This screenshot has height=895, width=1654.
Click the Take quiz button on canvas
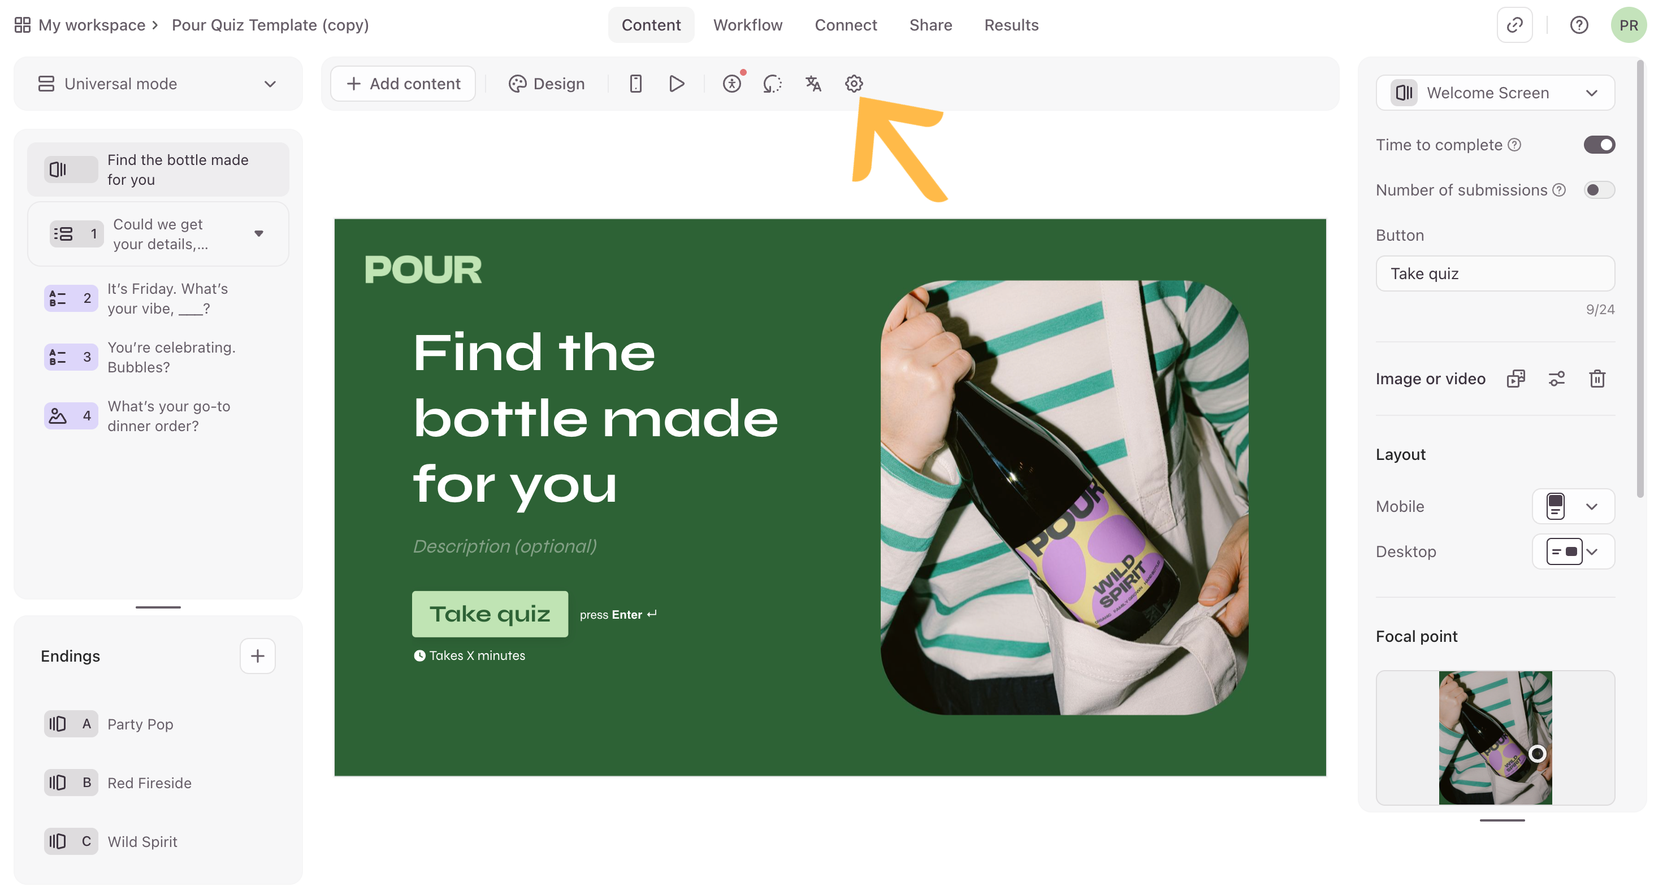[490, 614]
